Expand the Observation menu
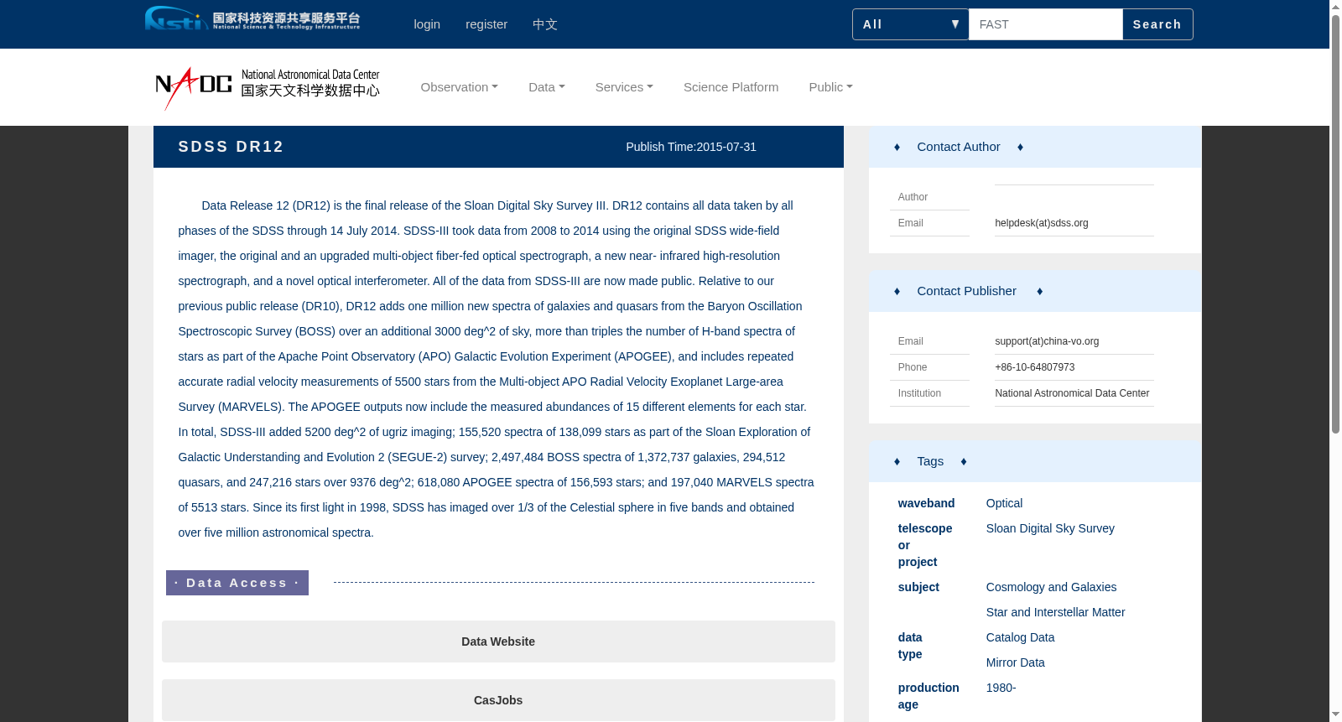The width and height of the screenshot is (1342, 722). (460, 87)
